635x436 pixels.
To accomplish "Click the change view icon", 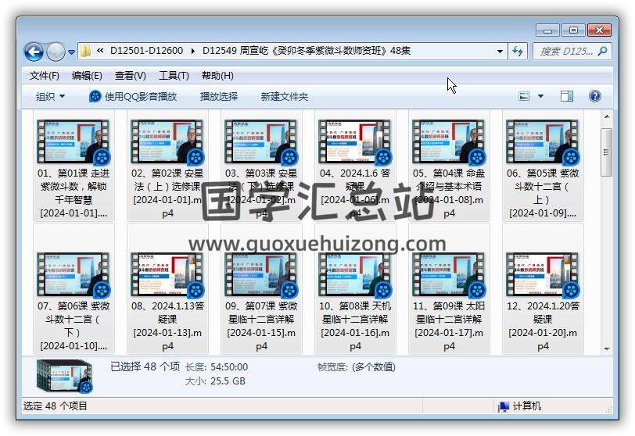I will click(x=525, y=96).
